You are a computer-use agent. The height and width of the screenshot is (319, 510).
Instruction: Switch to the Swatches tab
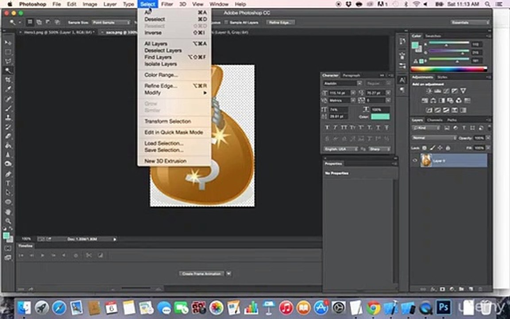click(433, 36)
